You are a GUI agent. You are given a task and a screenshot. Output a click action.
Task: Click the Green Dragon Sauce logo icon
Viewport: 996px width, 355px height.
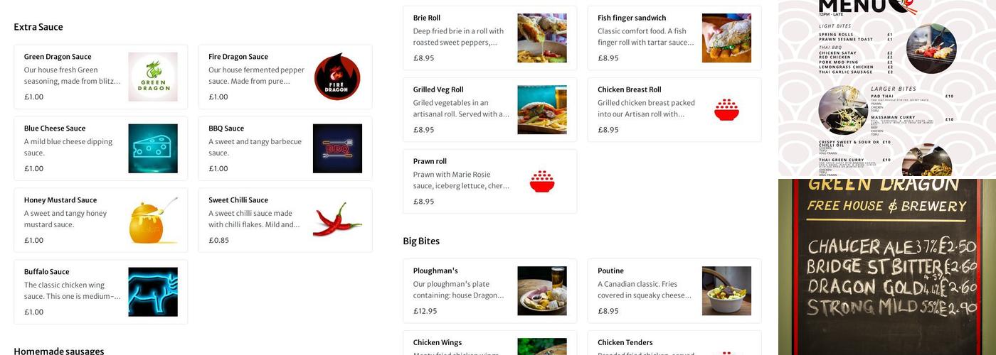153,77
